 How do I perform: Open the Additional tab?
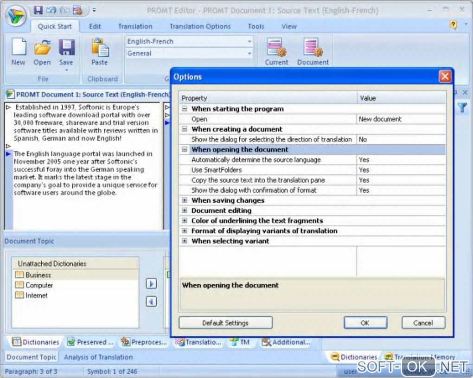[286, 342]
